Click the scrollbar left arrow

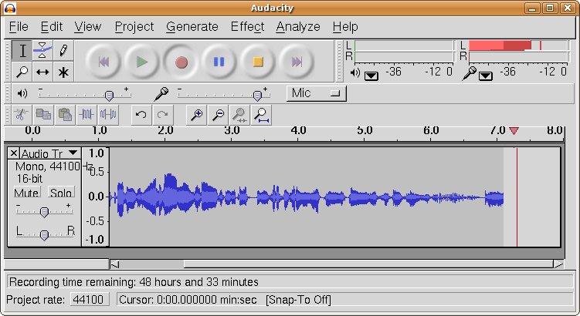coord(114,264)
